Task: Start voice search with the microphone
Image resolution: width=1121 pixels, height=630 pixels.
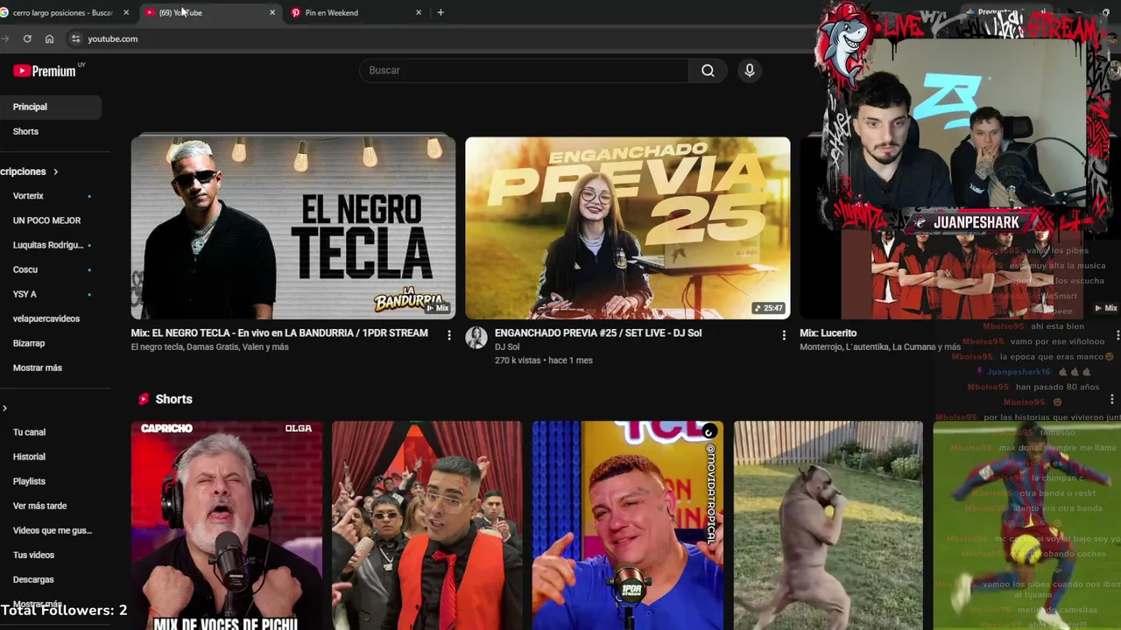Action: (x=750, y=70)
